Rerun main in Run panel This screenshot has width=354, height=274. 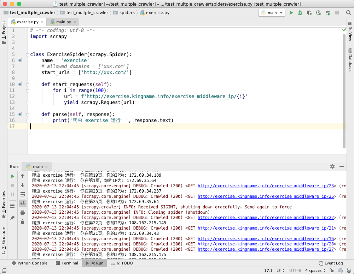[12, 176]
